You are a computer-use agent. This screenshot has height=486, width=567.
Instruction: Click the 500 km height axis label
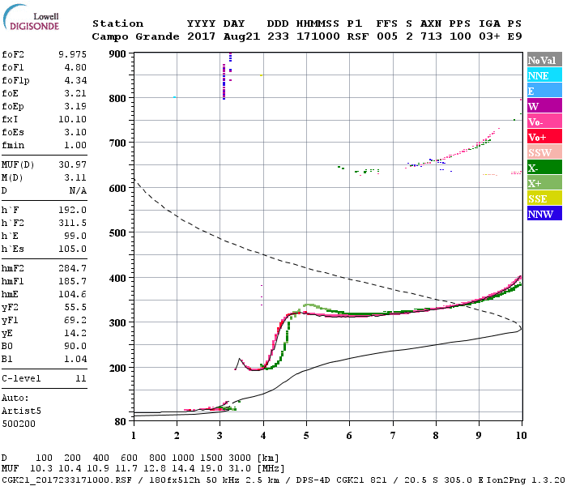[117, 233]
